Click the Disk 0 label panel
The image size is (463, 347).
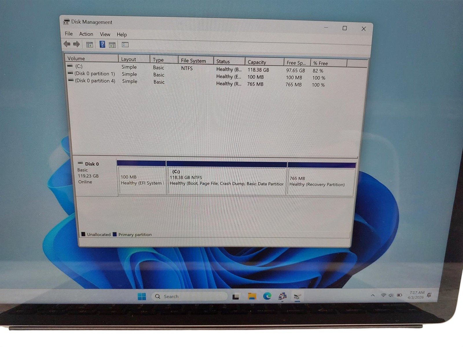[96, 176]
